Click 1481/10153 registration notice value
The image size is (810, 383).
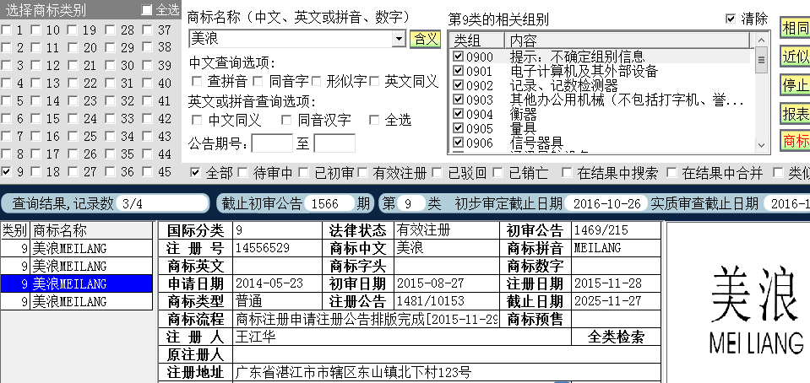(x=430, y=300)
